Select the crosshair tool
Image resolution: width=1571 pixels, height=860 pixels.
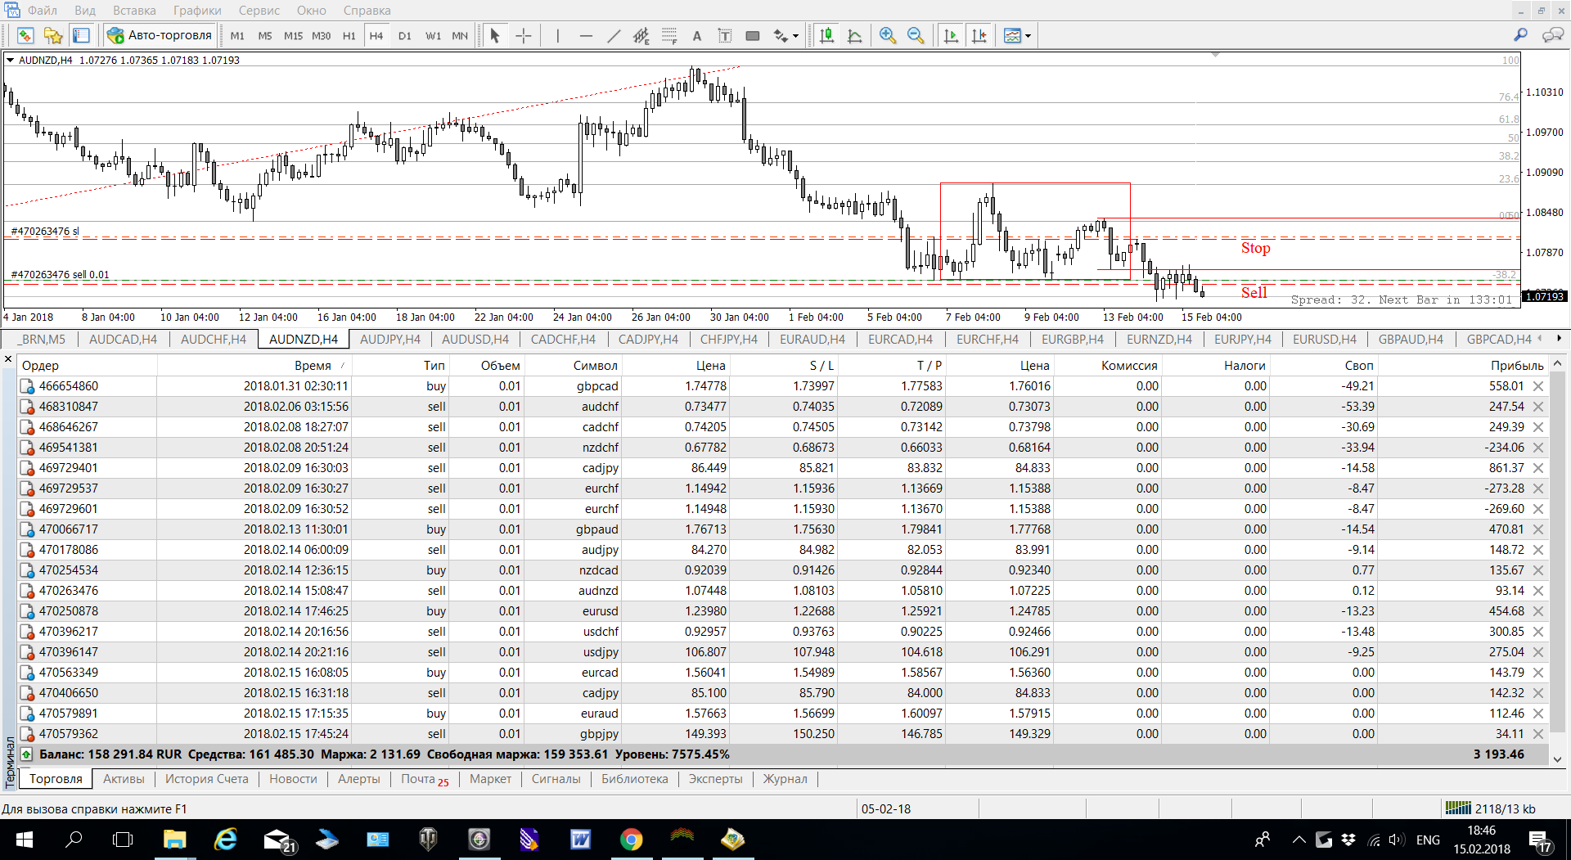tap(524, 35)
